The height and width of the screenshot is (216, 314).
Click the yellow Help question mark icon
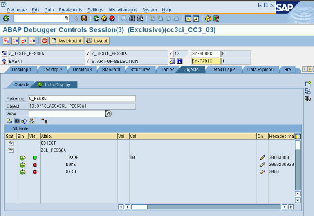(x=208, y=18)
